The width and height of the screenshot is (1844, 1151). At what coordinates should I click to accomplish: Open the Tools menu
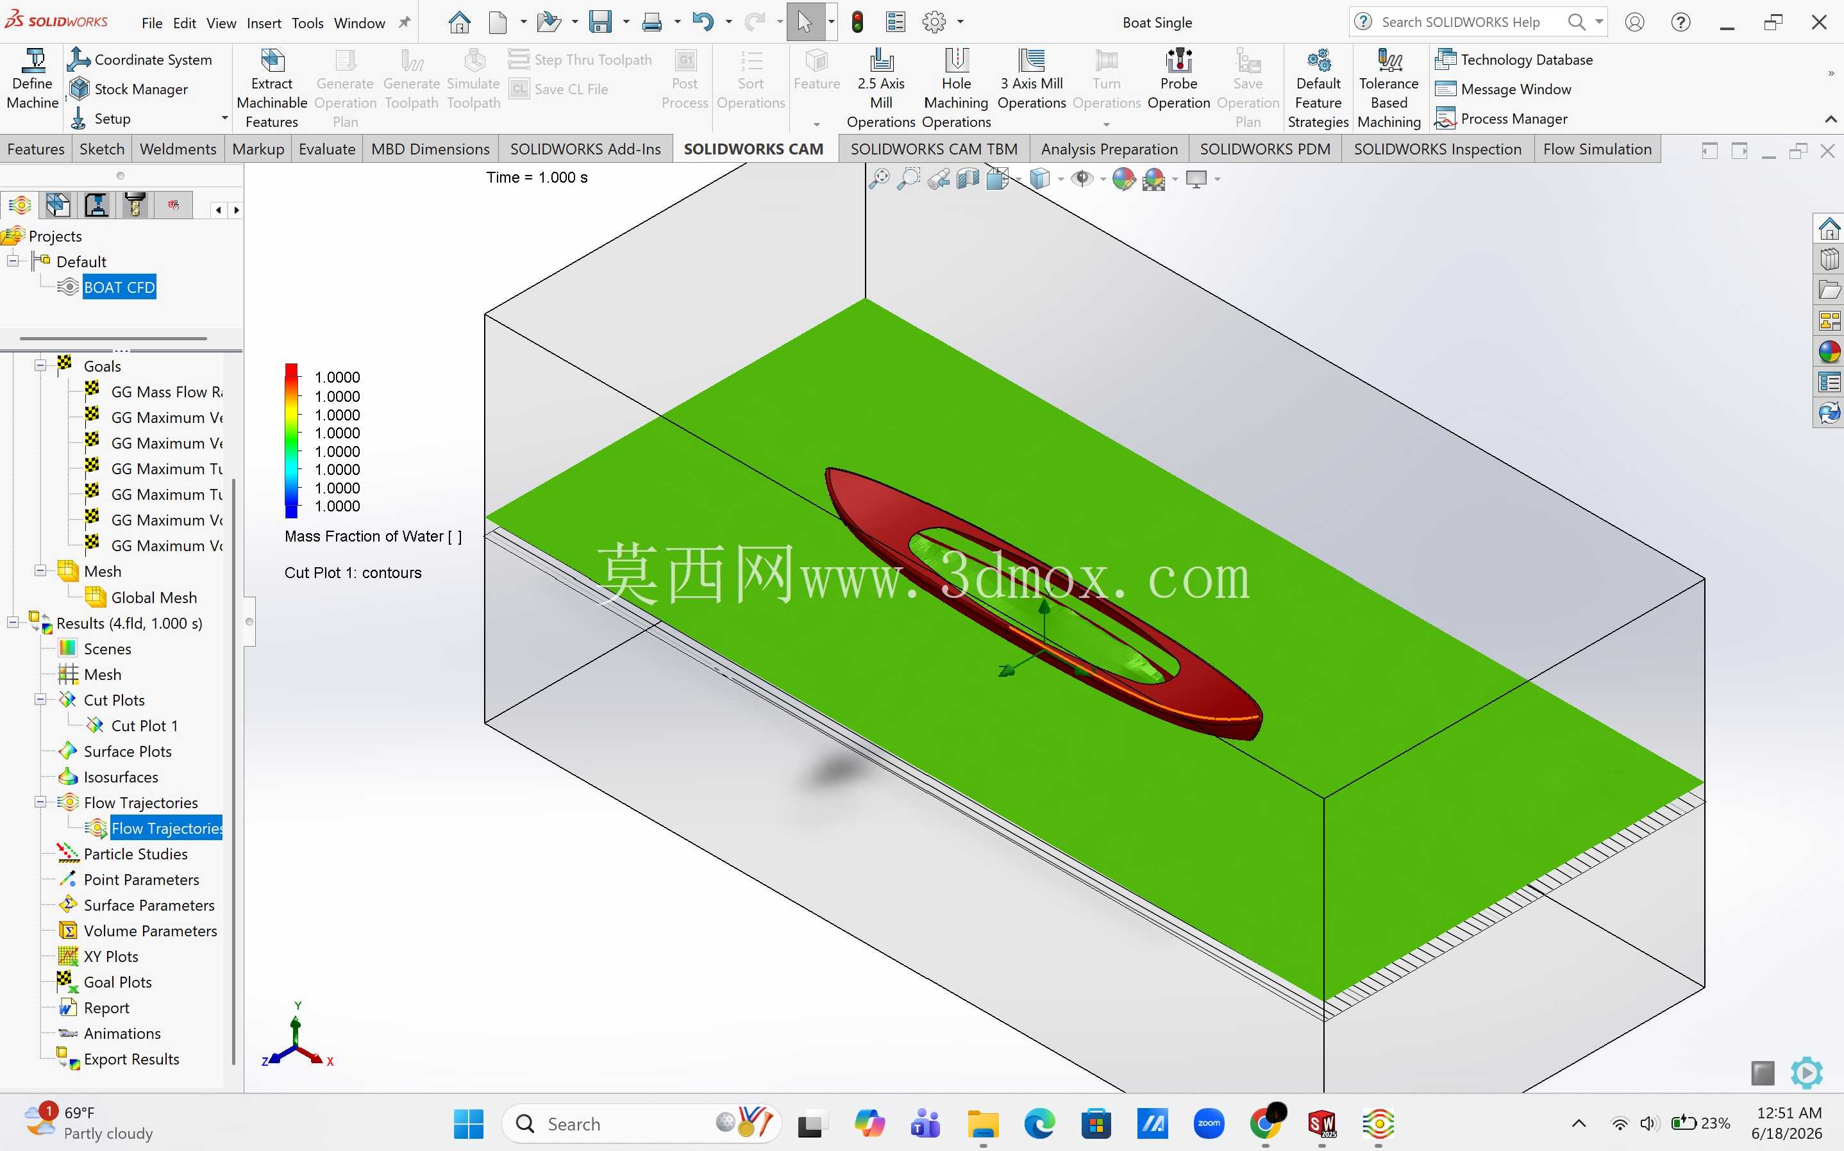pyautogui.click(x=308, y=23)
